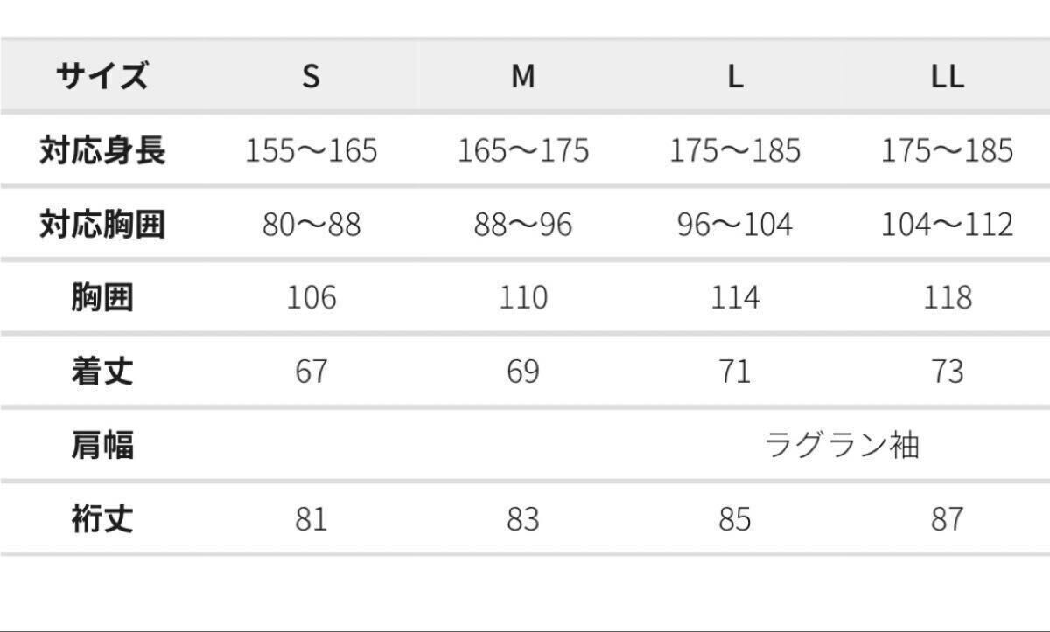Select the S size column header
Screen dimensions: 1050x632
tap(311, 77)
